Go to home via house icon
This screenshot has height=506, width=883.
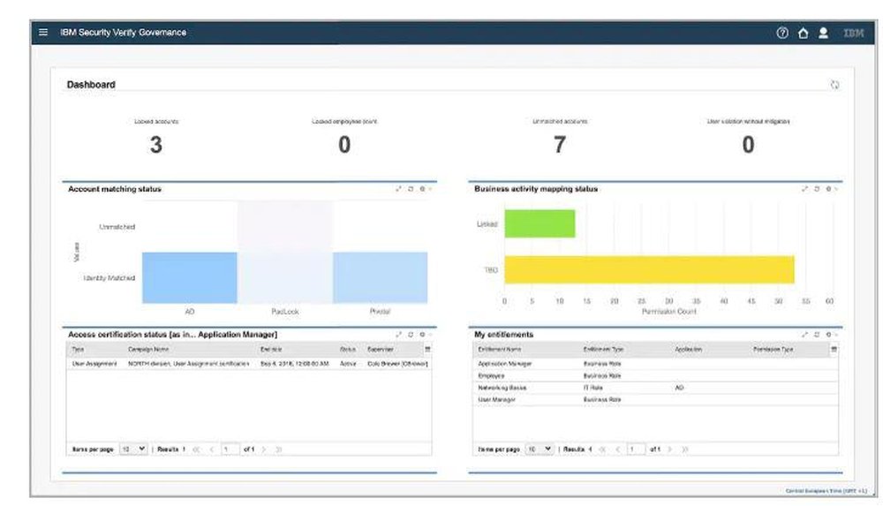[x=803, y=33]
